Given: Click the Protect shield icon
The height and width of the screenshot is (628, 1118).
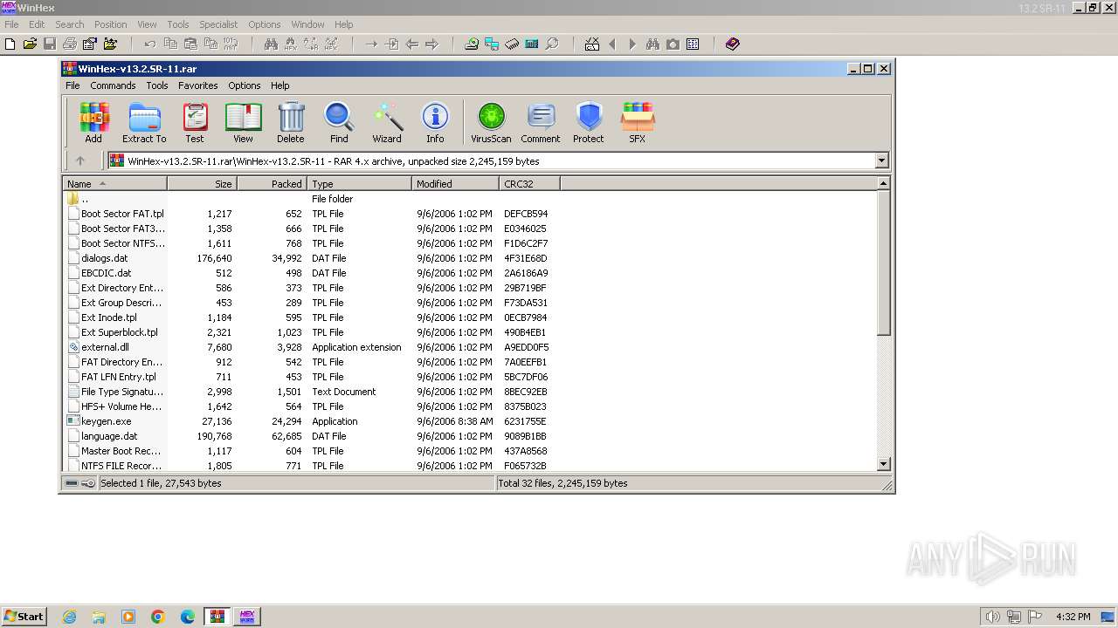Looking at the screenshot, I should [589, 122].
